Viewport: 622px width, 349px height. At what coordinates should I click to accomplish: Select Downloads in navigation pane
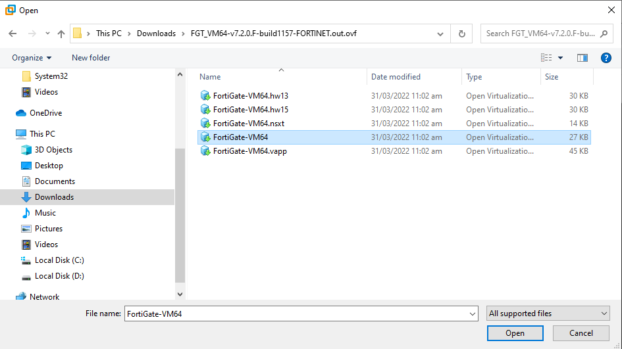(x=87, y=197)
